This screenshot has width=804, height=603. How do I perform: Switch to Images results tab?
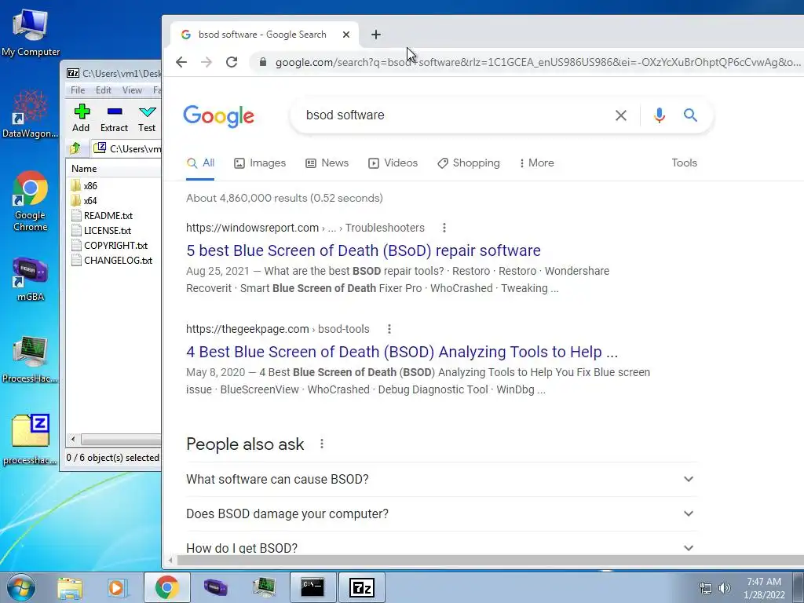[260, 163]
